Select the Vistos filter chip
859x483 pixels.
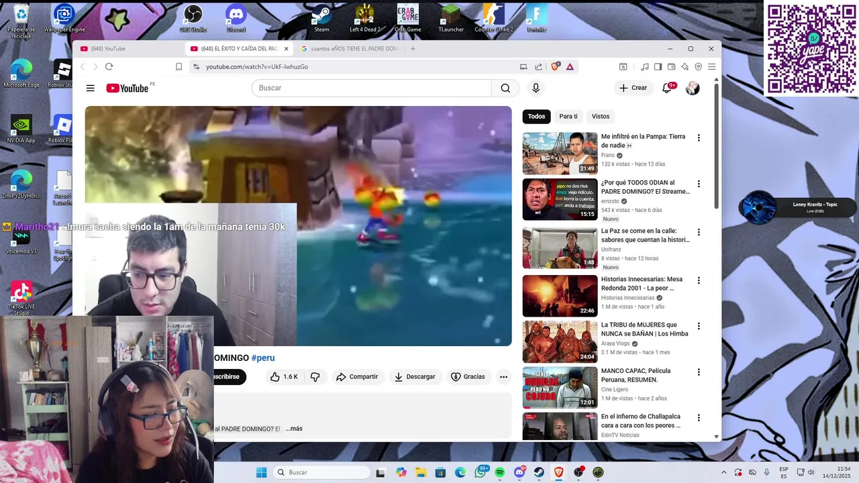pos(601,116)
